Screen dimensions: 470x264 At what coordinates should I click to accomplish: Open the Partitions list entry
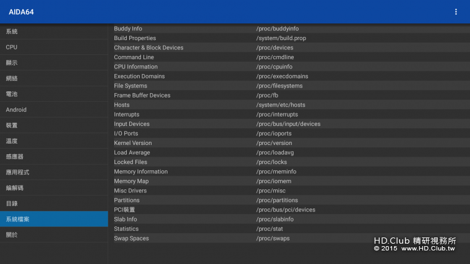(128, 200)
